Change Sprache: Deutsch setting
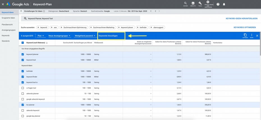This screenshot has width=261, height=120. pos(80,11)
